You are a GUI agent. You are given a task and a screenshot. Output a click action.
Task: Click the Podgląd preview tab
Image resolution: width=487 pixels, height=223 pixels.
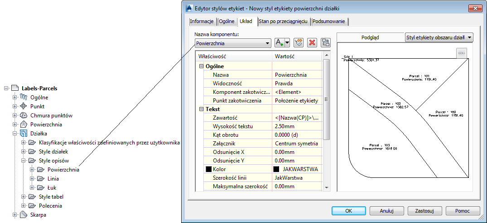(x=370, y=37)
